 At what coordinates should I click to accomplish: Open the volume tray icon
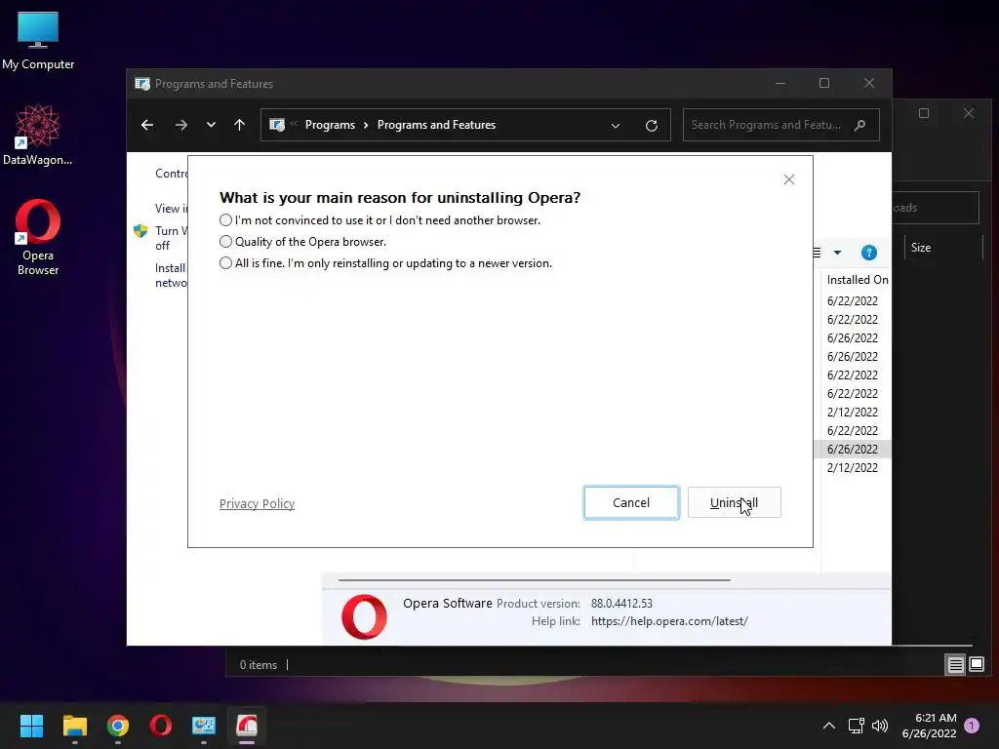tap(880, 726)
